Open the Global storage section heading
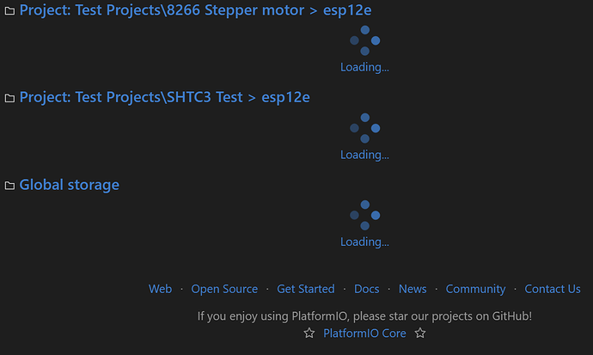Screen dimensions: 593x355 70,185
